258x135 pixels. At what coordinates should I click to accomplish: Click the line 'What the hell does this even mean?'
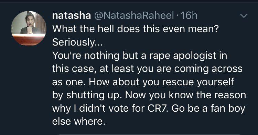136,29
